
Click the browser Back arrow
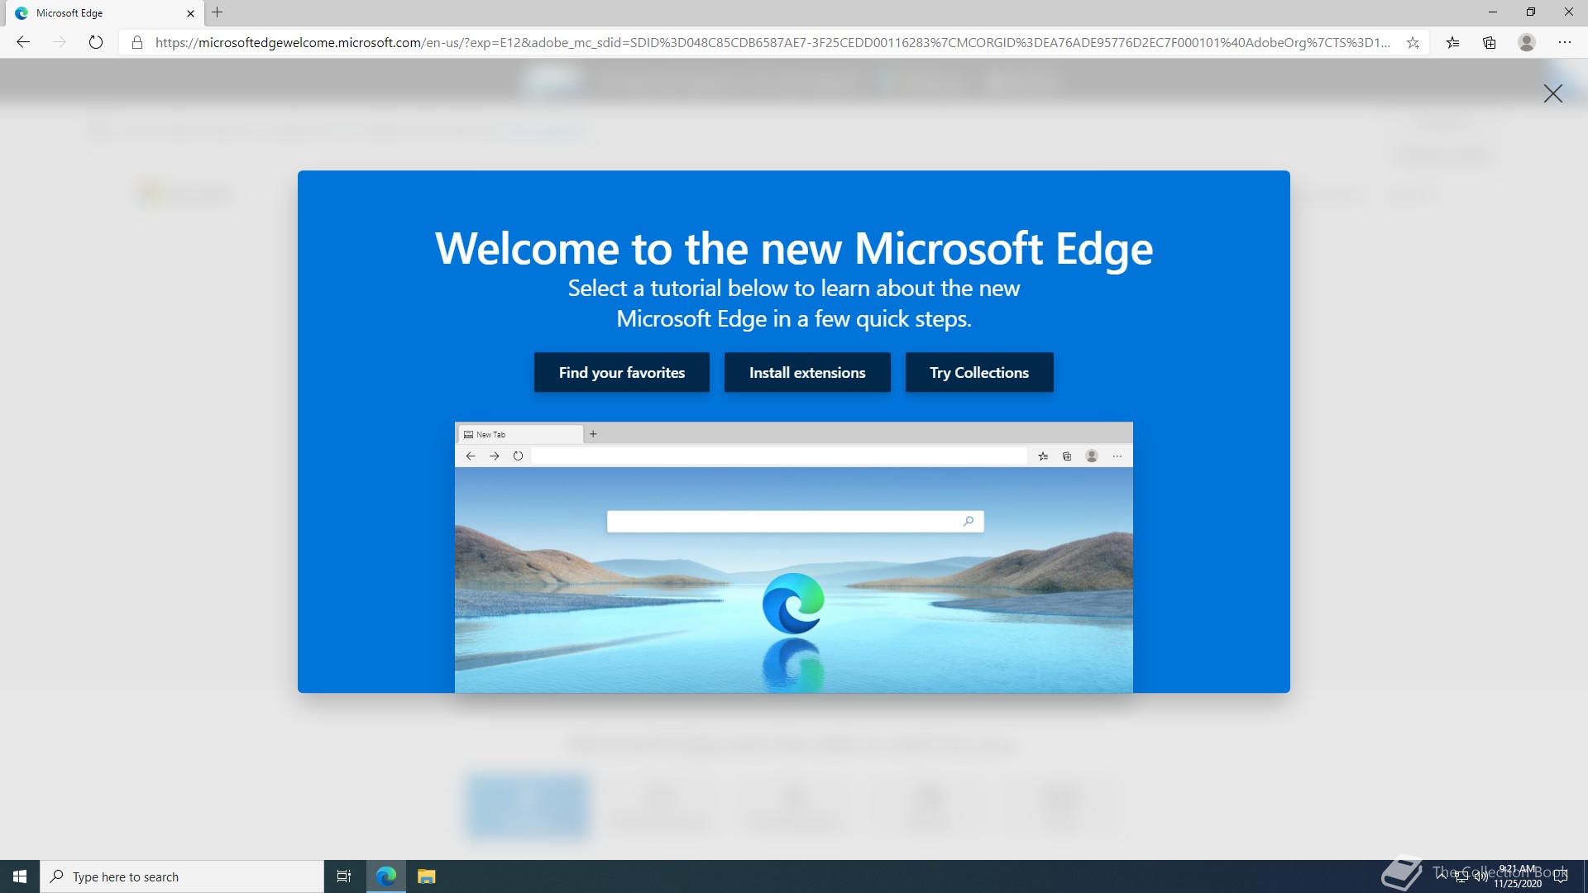coord(23,42)
